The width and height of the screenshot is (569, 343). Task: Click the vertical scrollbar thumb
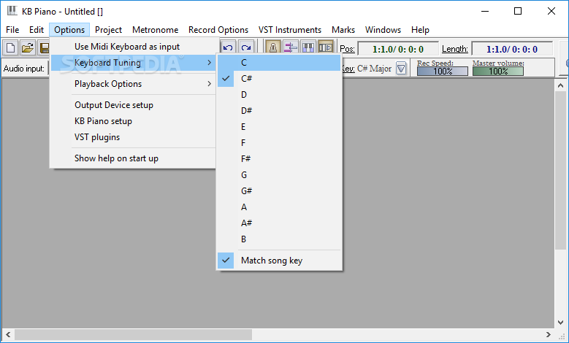point(561,171)
